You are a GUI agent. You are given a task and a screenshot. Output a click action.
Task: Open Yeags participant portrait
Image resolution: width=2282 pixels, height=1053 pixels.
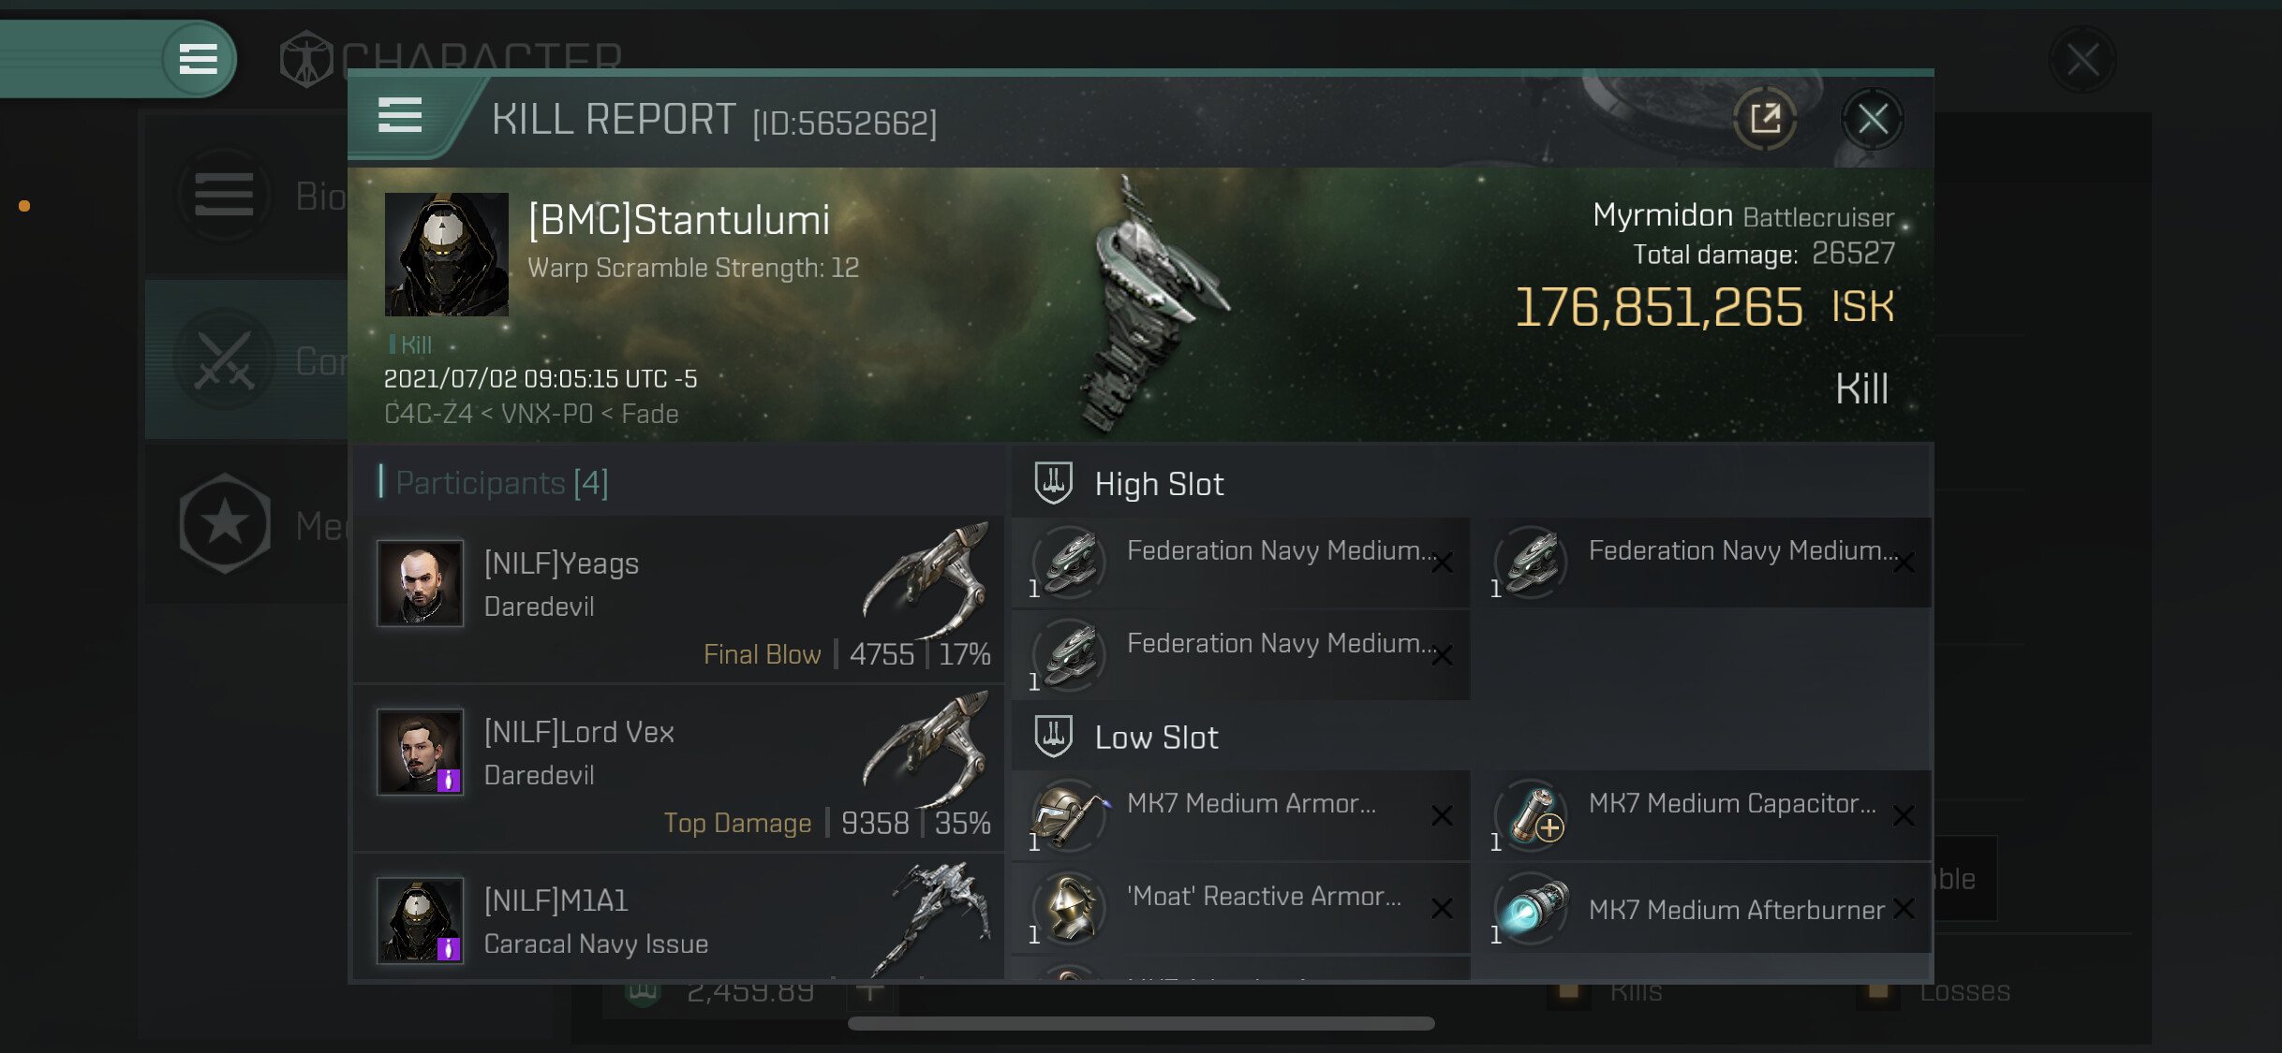coord(420,583)
